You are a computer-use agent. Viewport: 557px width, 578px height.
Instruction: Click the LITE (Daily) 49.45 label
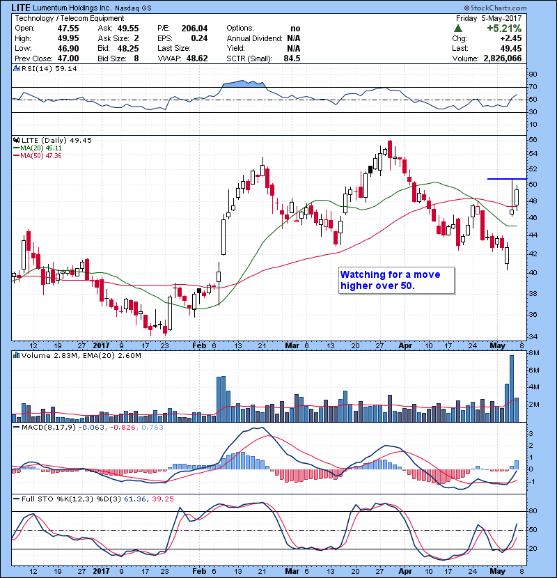point(56,141)
